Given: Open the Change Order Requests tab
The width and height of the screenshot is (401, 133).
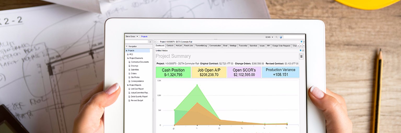Looking at the screenshot, I should pos(281,46).
